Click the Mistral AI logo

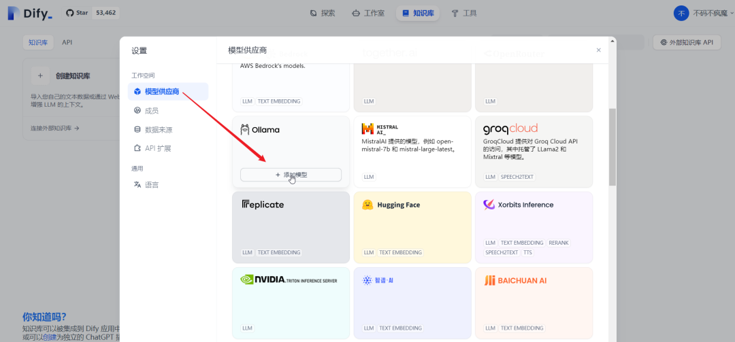point(380,129)
